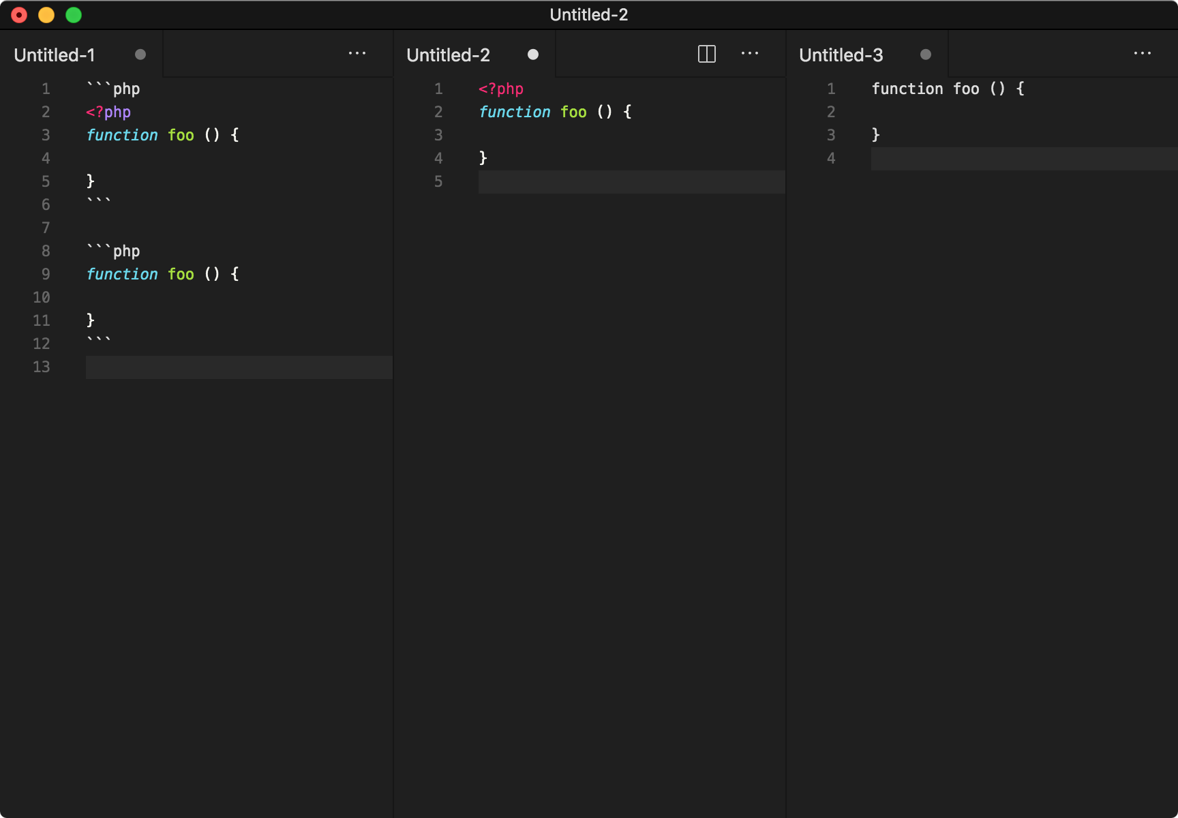Click line number 13 in Untitled-1

point(41,367)
